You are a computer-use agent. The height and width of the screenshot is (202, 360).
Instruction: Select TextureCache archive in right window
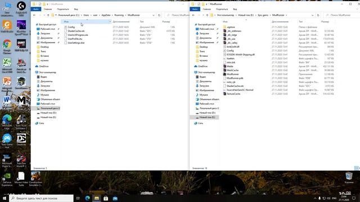click(x=233, y=94)
